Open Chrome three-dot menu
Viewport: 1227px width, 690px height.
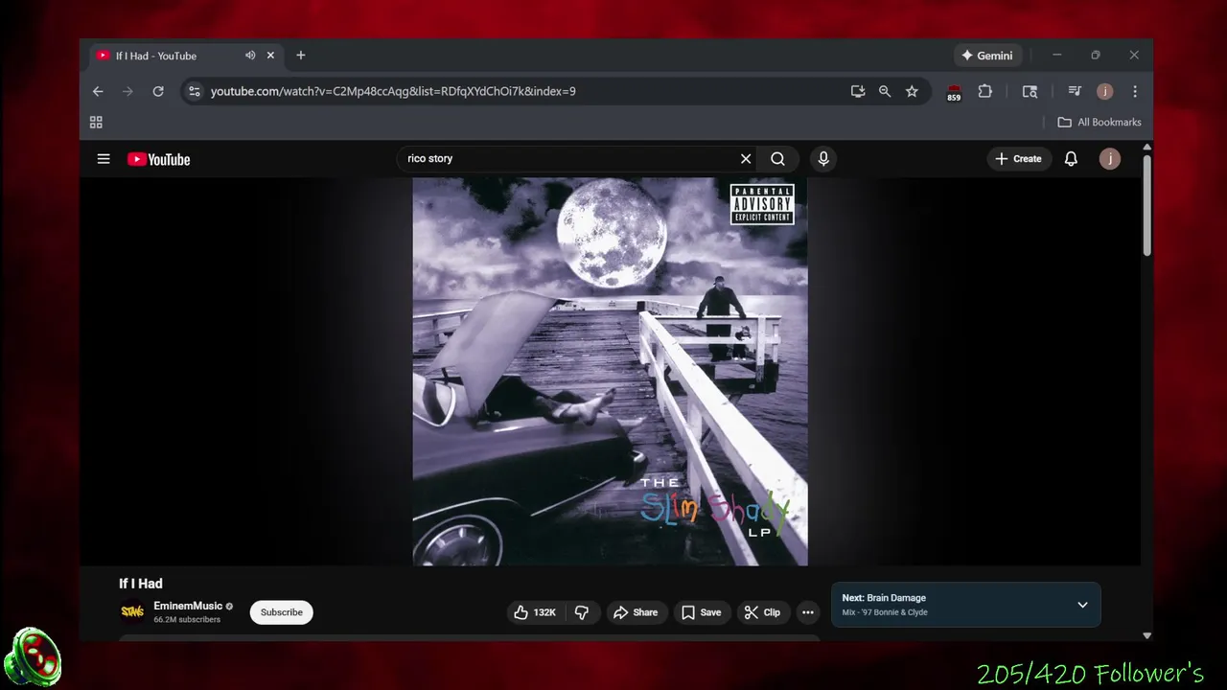[x=1135, y=91]
